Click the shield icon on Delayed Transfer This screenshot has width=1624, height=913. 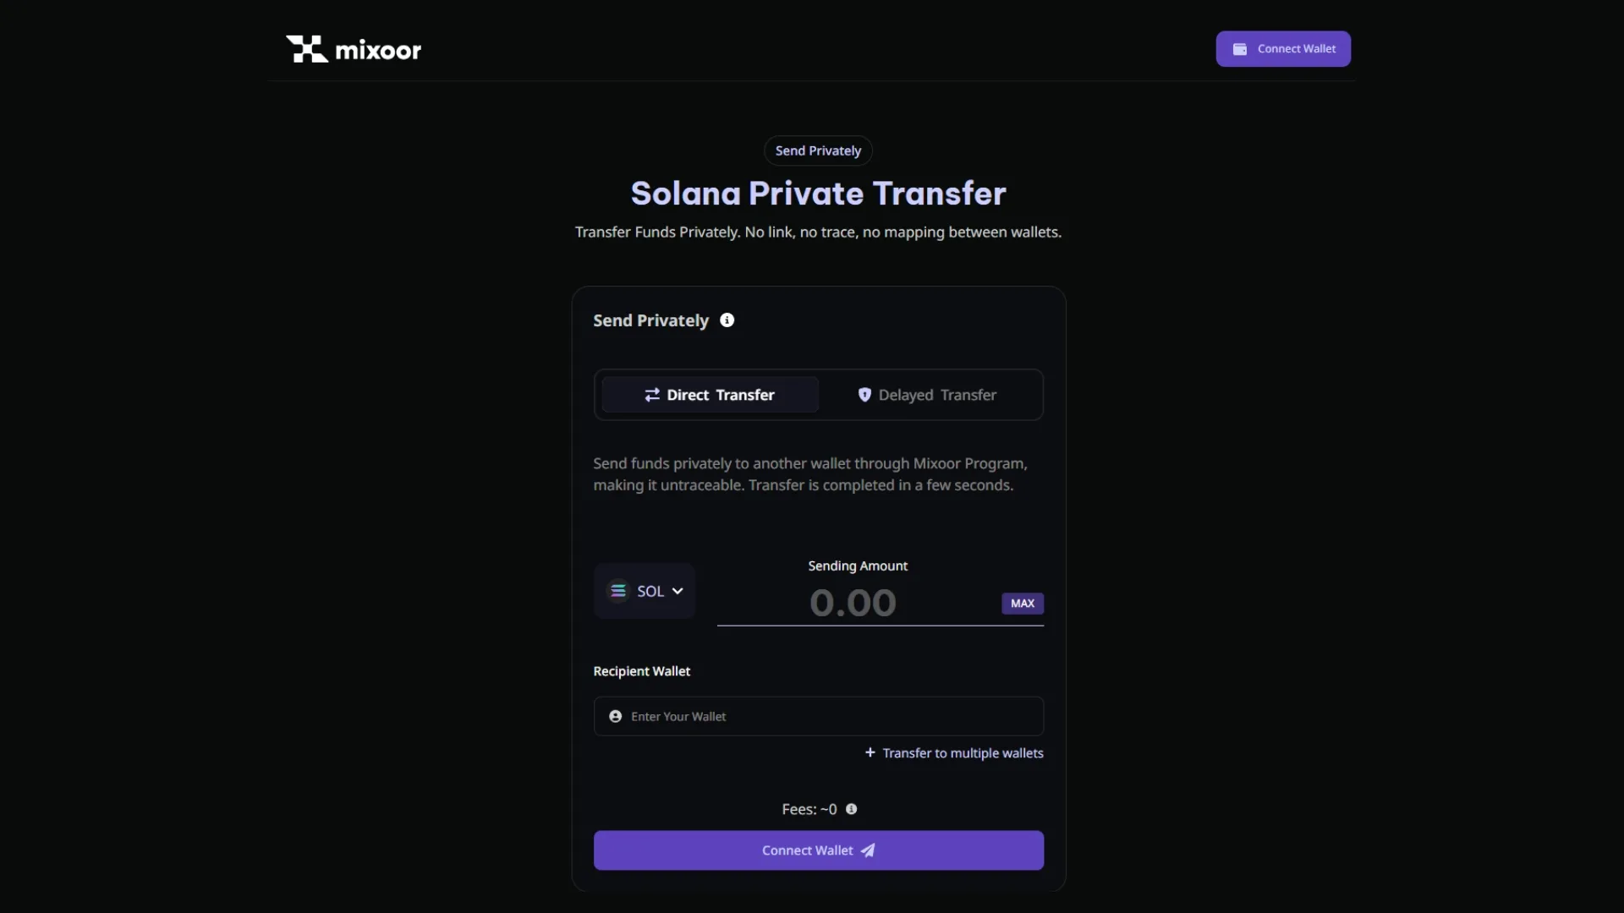click(x=865, y=394)
